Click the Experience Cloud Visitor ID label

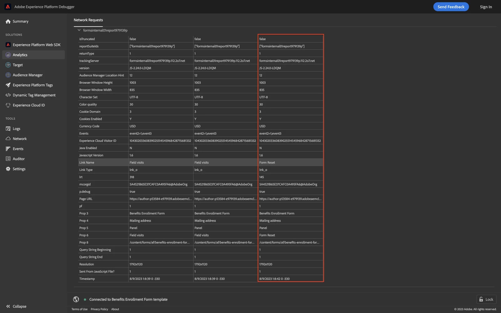(98, 141)
